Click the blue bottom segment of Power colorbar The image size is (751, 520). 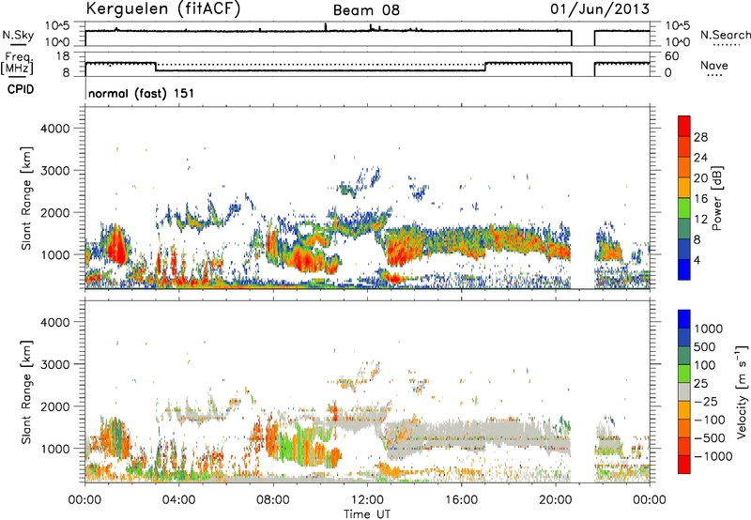tap(684, 269)
